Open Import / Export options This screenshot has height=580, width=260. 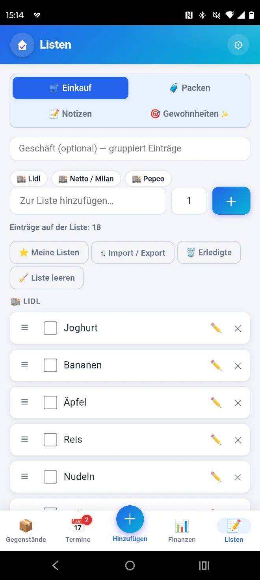point(133,253)
